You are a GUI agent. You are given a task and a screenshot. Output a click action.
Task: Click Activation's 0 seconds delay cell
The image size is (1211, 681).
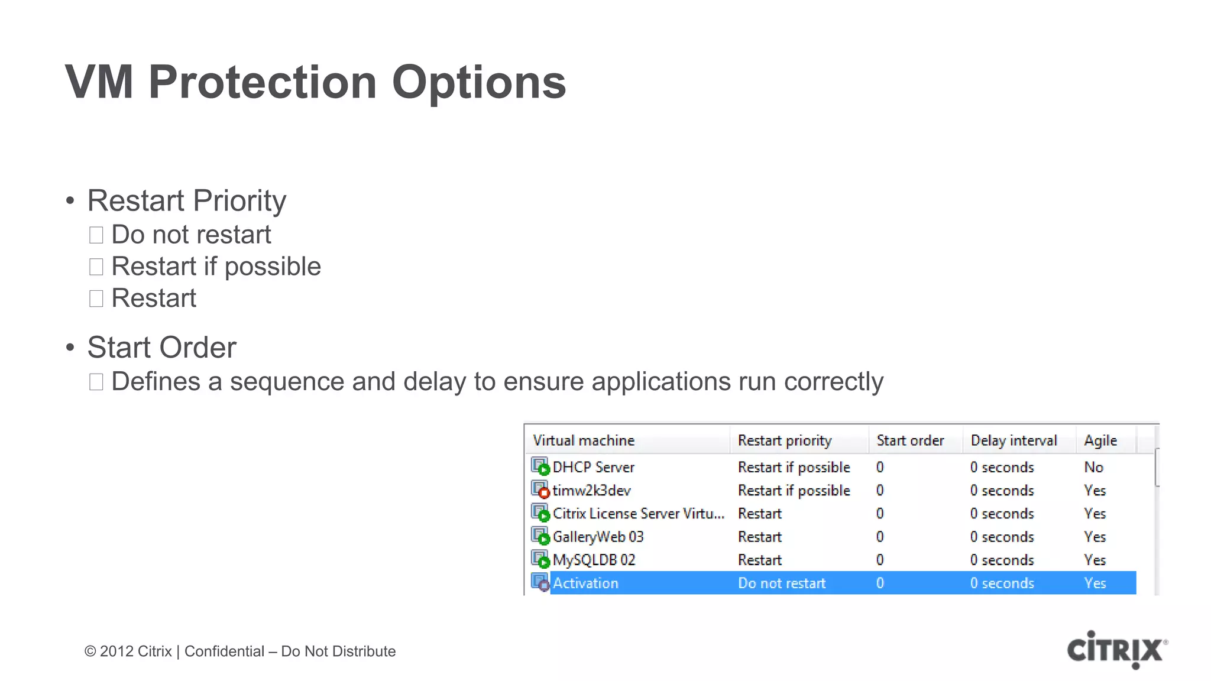pyautogui.click(x=1002, y=583)
